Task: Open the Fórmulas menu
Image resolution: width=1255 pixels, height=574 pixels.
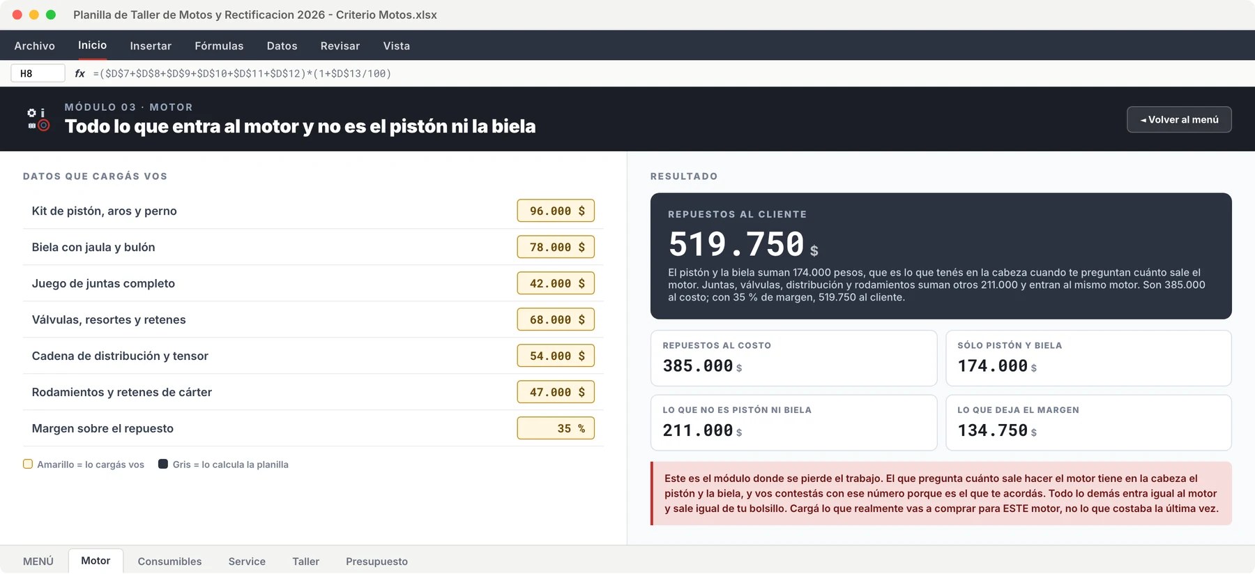Action: click(219, 46)
